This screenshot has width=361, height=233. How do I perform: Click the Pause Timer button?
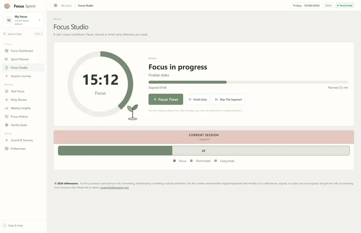coord(166,99)
